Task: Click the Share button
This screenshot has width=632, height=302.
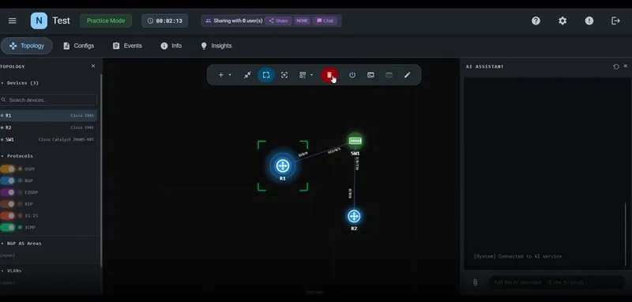Action: click(278, 21)
